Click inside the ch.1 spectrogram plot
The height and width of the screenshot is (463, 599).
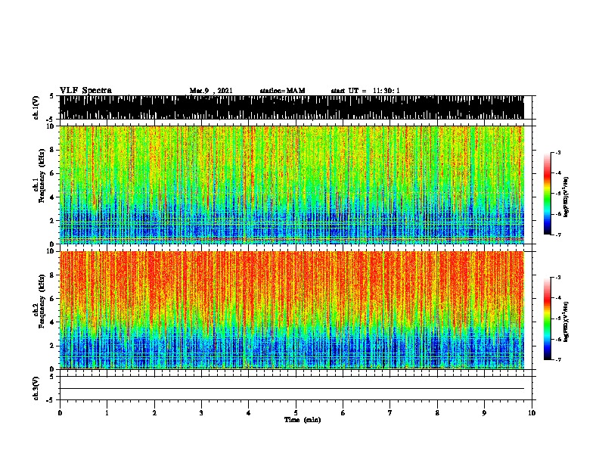(x=292, y=185)
